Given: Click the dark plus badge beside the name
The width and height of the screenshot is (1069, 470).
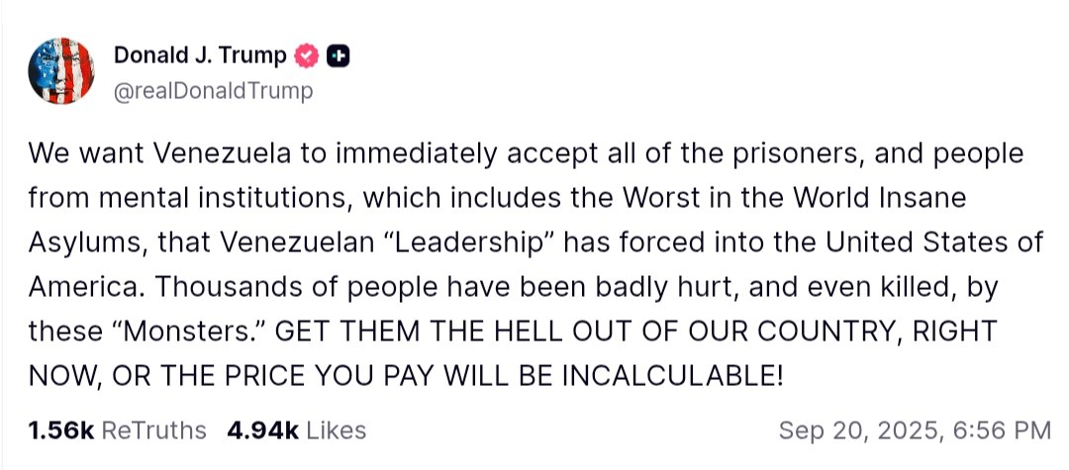Looking at the screenshot, I should point(338,56).
